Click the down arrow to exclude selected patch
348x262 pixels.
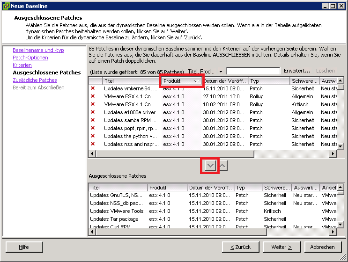coord(210,165)
